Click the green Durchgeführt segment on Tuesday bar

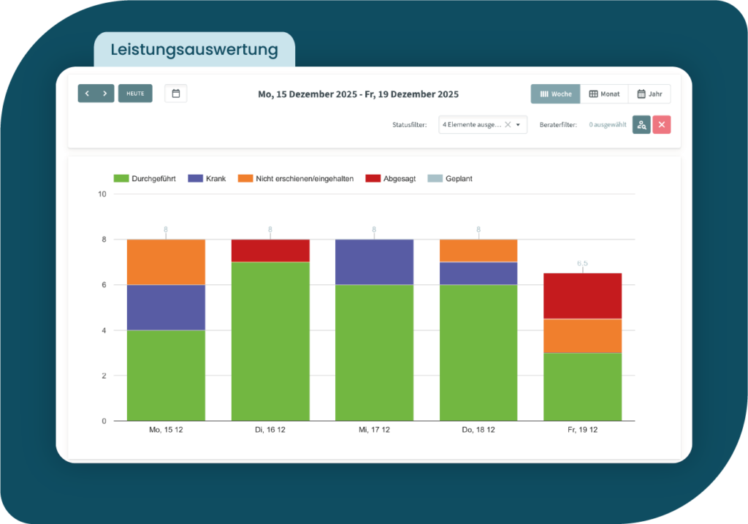(x=270, y=341)
